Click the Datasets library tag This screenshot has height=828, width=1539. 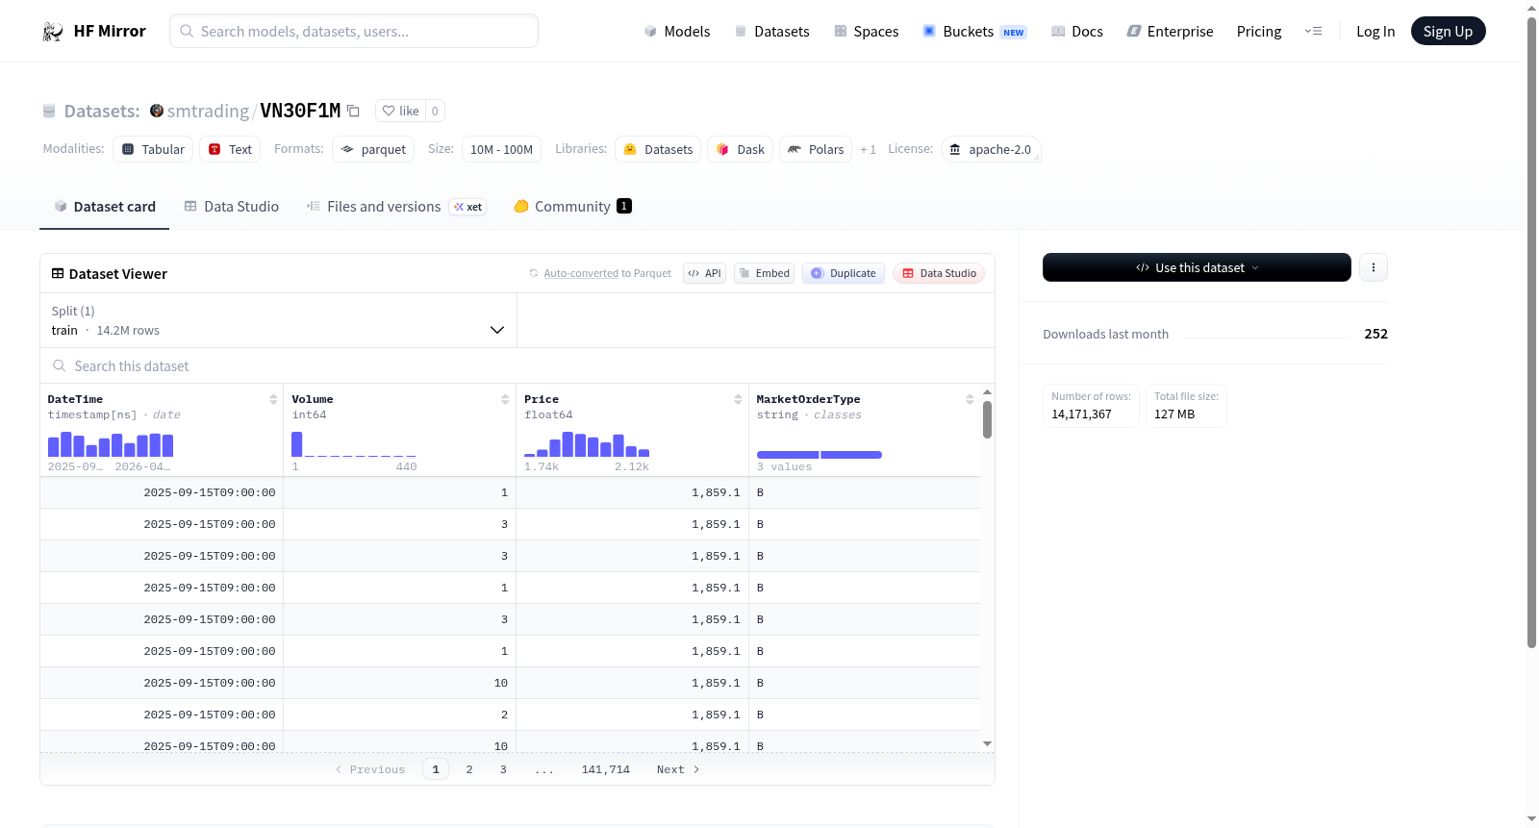pyautogui.click(x=658, y=149)
